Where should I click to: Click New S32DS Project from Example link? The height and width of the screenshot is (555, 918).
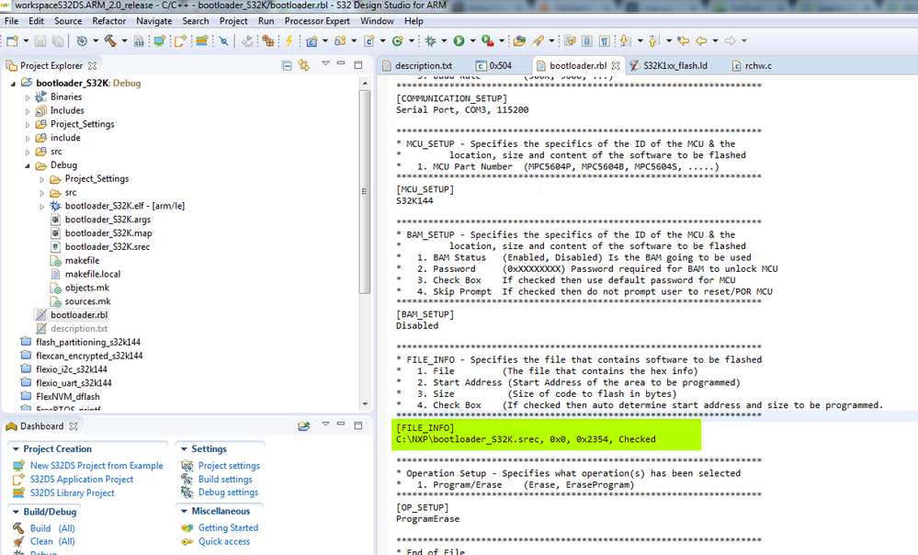(x=96, y=466)
